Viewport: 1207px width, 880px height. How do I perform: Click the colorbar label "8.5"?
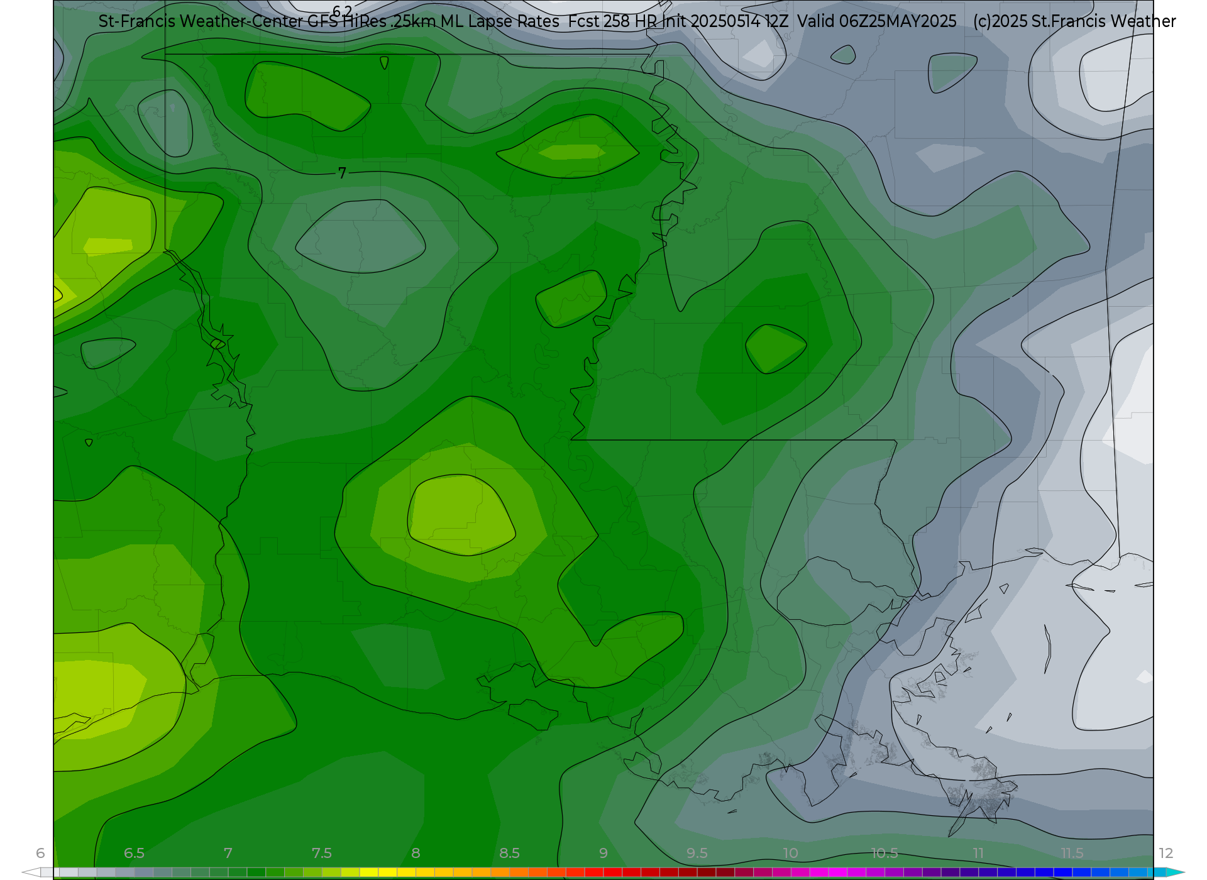click(x=509, y=853)
